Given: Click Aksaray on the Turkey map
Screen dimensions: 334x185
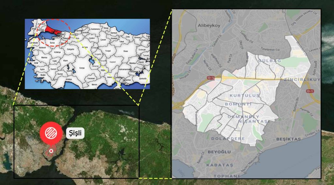Looking at the screenshot, I should [95, 66].
